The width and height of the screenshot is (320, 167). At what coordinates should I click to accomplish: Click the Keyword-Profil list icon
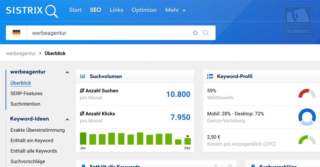coord(210,76)
